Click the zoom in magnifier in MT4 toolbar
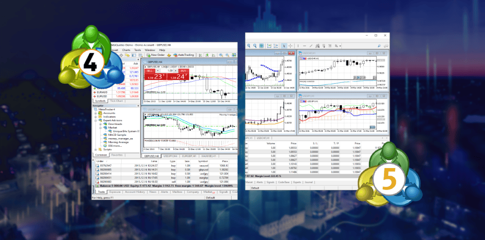Screen dimensions: 485x240 (x=220, y=55)
